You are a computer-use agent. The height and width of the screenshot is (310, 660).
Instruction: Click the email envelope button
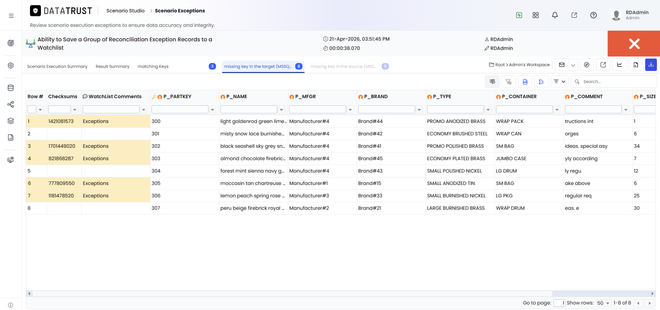click(x=562, y=65)
